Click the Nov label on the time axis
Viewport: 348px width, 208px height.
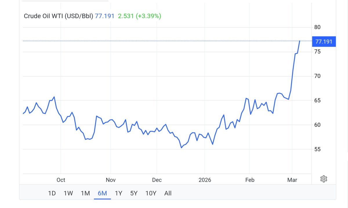[x=111, y=180]
